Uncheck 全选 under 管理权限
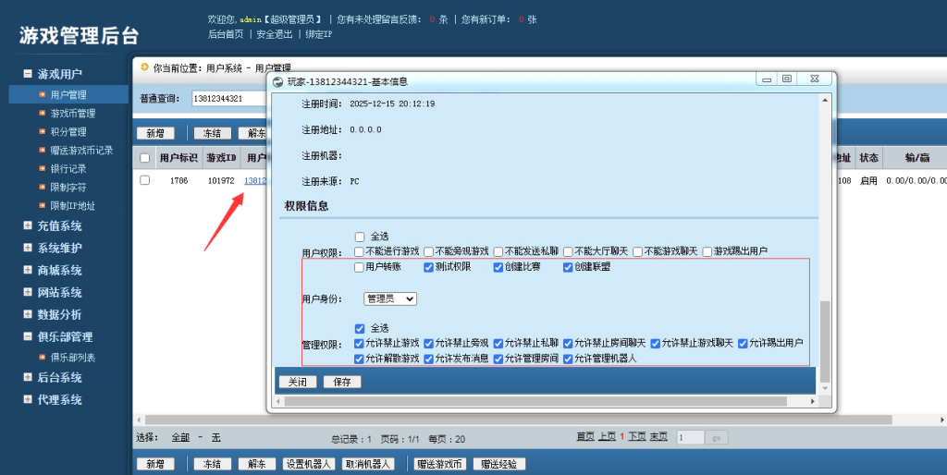The image size is (947, 475). (360, 328)
